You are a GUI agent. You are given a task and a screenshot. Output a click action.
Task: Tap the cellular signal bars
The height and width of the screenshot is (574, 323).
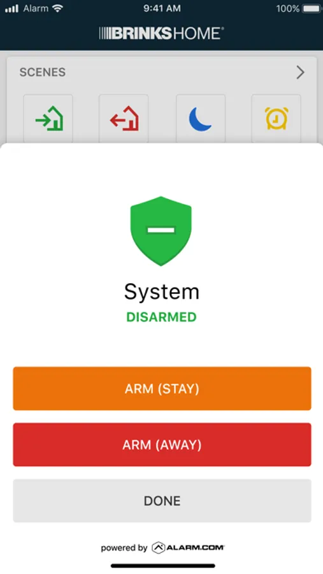point(11,9)
